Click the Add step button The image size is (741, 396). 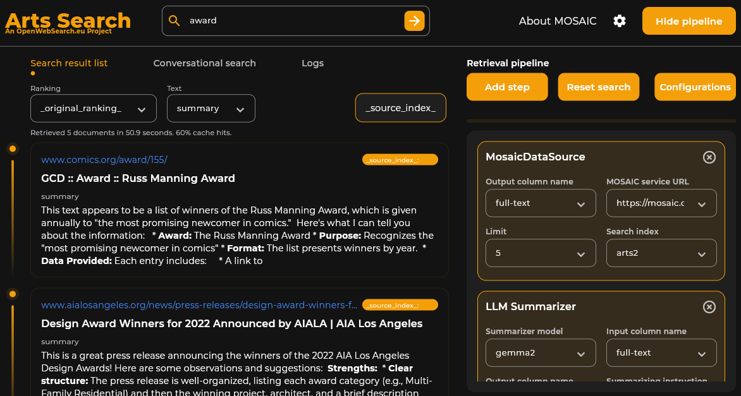pyautogui.click(x=507, y=87)
